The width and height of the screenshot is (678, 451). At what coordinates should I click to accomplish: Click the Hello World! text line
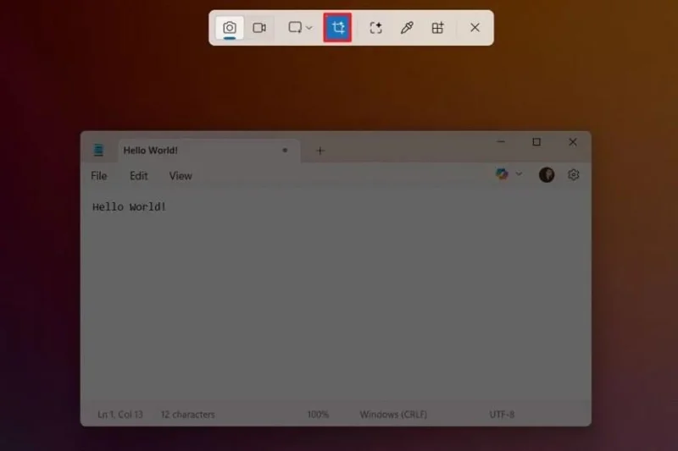pyautogui.click(x=129, y=207)
